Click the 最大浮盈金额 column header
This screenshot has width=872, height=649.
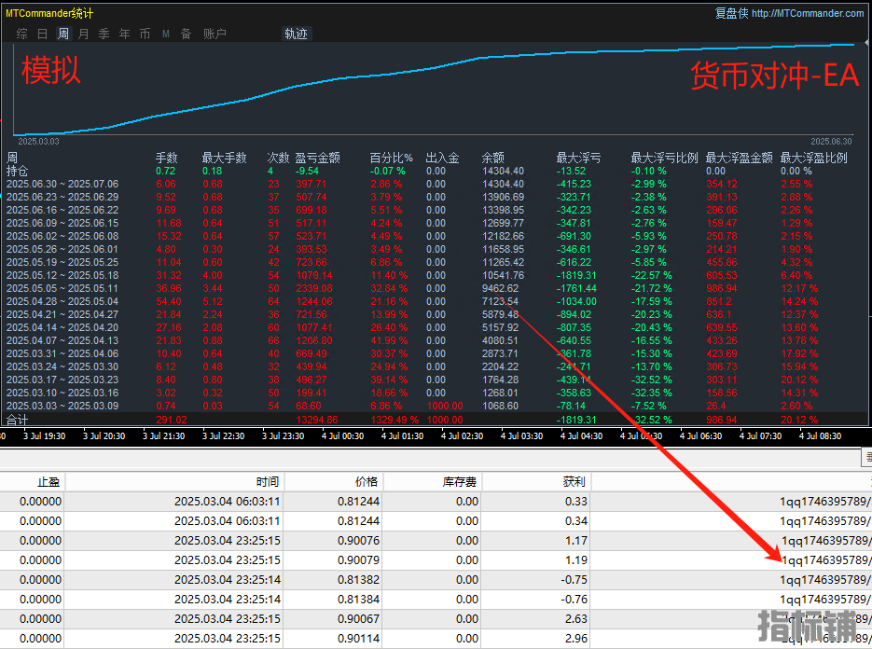(739, 158)
